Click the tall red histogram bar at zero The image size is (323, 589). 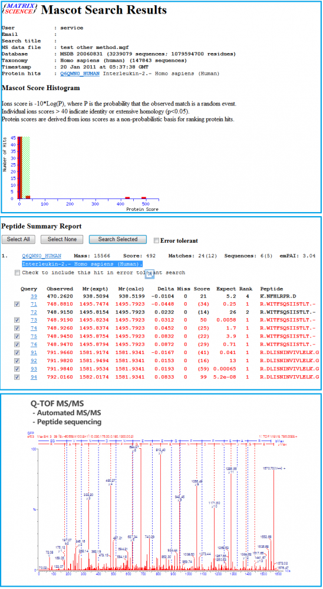click(x=21, y=167)
